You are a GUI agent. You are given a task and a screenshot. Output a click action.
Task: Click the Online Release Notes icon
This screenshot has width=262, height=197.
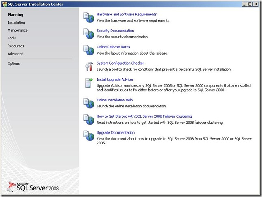tap(89, 50)
